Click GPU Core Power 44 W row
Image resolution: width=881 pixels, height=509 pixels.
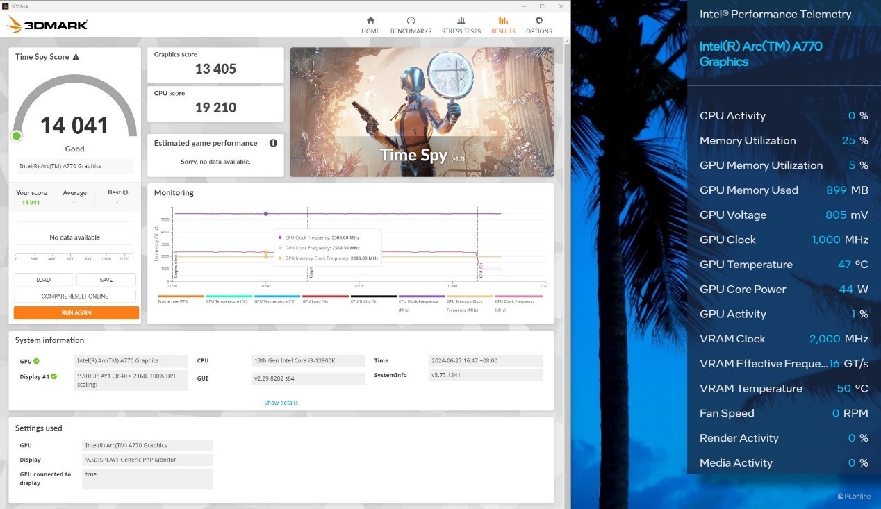coord(784,290)
